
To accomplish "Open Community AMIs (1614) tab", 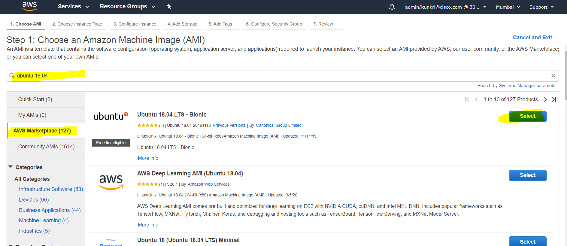I will click(46, 147).
